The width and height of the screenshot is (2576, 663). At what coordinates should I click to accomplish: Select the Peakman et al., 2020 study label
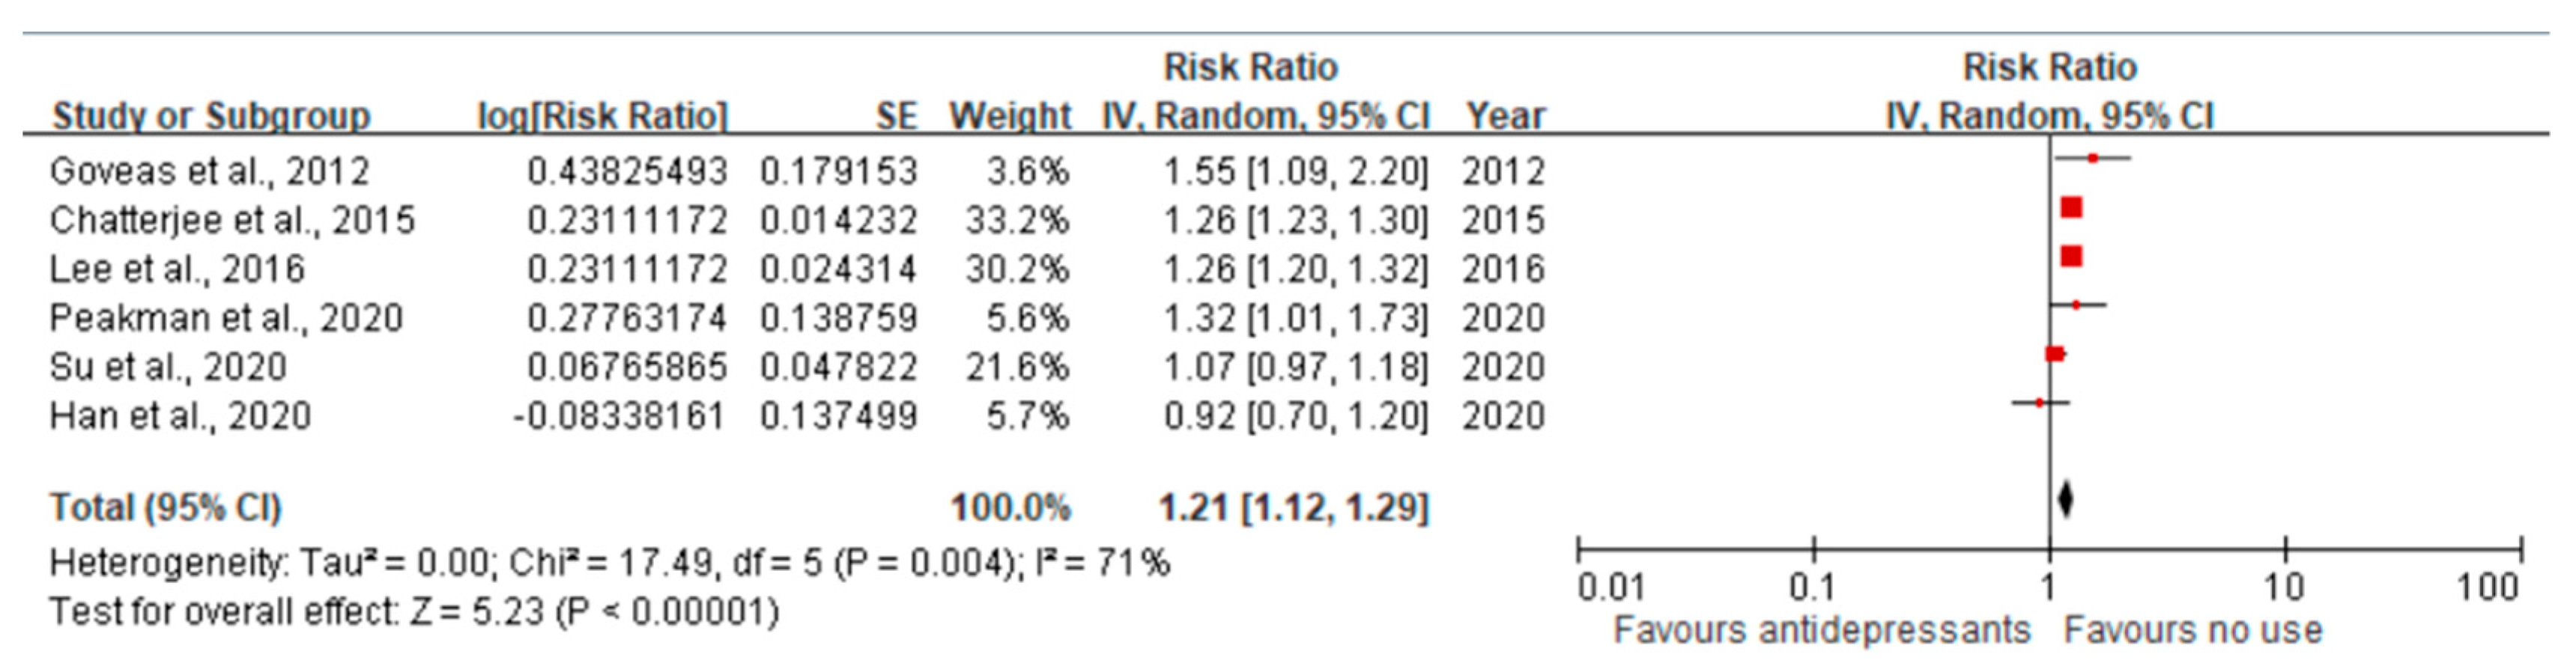pos(226,319)
